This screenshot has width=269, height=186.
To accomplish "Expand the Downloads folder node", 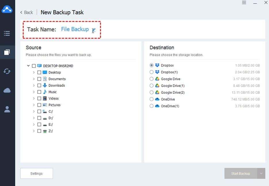I will point(34,85).
